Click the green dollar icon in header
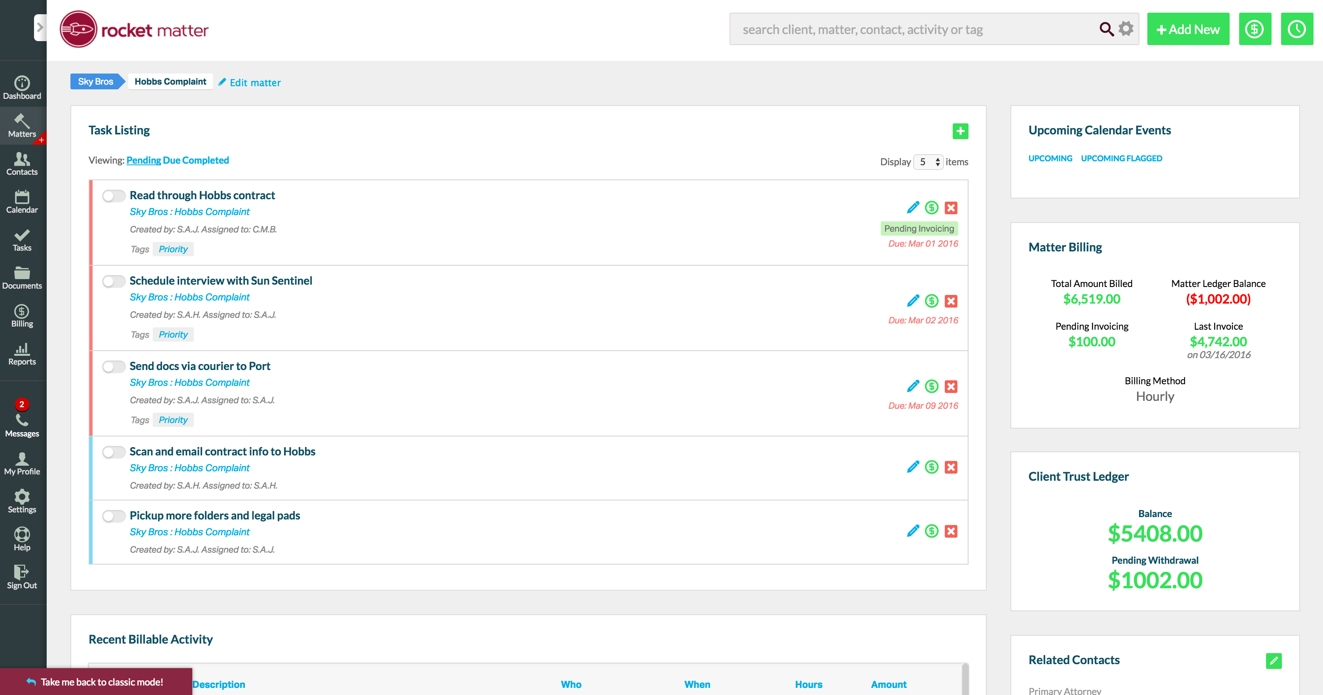 (x=1254, y=29)
